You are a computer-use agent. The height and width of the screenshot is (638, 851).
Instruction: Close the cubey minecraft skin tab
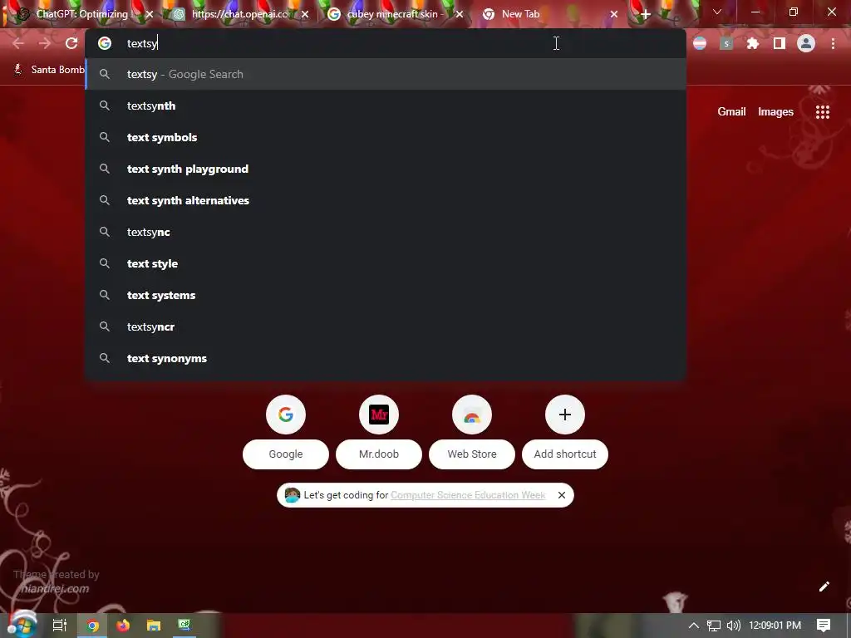[x=459, y=14]
